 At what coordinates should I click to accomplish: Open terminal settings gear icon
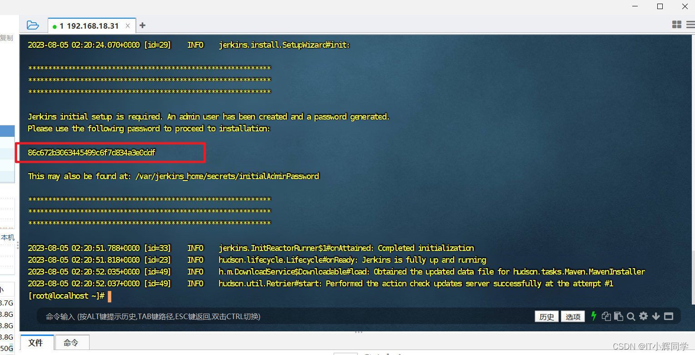coord(643,316)
